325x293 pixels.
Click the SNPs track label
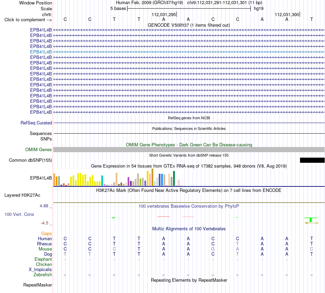[x=46, y=139]
